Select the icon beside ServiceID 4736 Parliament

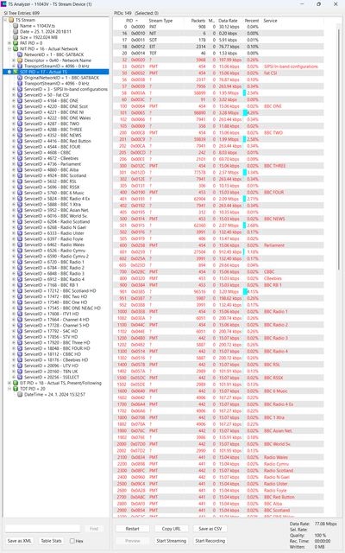point(20,164)
